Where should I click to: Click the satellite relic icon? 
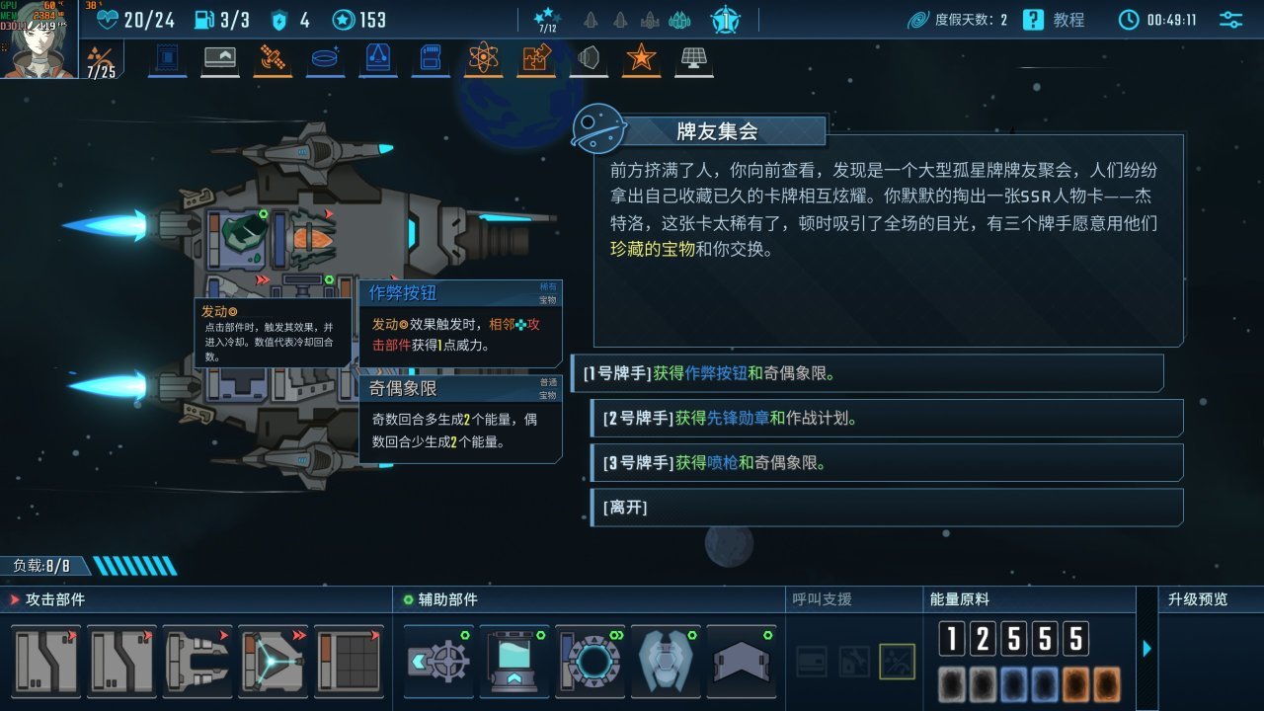[273, 59]
